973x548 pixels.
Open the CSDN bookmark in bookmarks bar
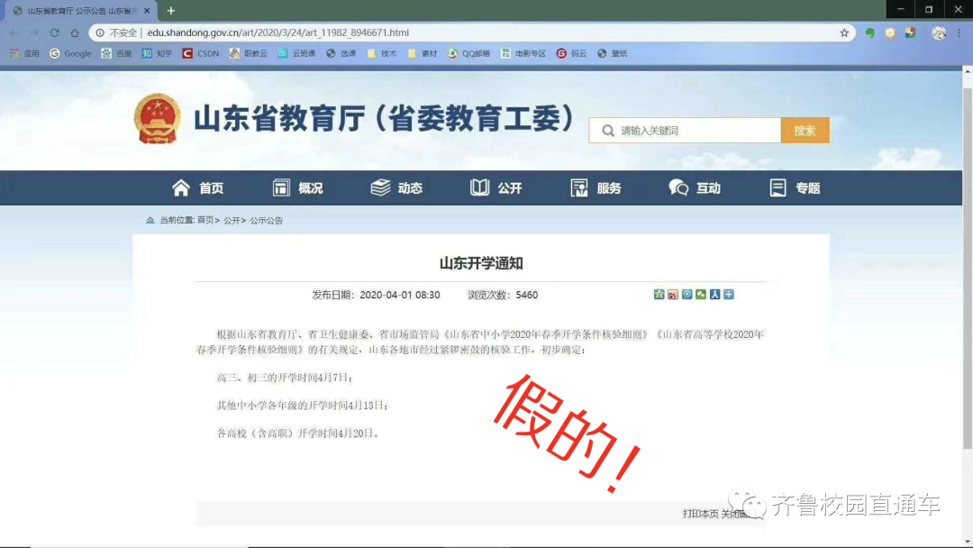click(x=201, y=54)
